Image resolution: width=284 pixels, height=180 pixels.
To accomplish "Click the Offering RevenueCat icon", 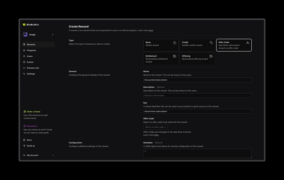I will (x=211, y=56).
